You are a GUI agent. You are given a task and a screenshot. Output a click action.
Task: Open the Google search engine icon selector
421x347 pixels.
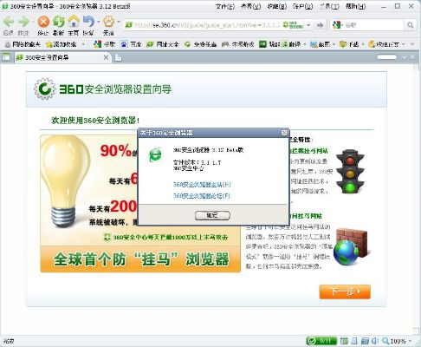click(x=337, y=25)
